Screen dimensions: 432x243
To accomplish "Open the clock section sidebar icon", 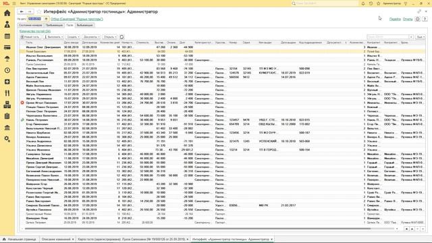I will click(7, 70).
